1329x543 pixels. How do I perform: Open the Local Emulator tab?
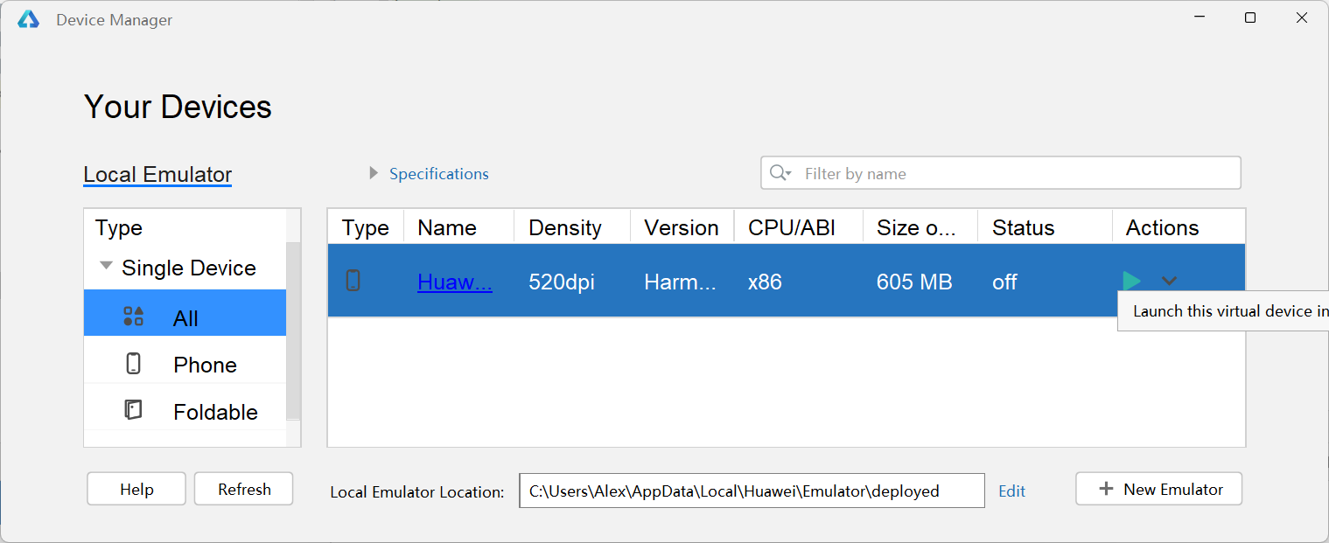[157, 175]
